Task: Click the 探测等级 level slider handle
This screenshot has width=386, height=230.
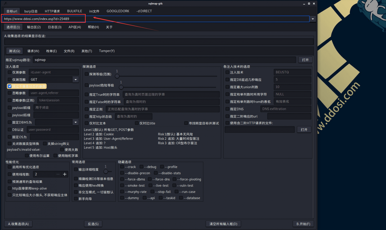Action: click(x=117, y=76)
